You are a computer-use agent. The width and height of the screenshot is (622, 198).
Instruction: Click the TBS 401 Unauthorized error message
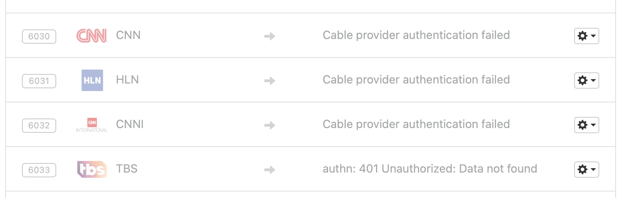click(x=430, y=169)
